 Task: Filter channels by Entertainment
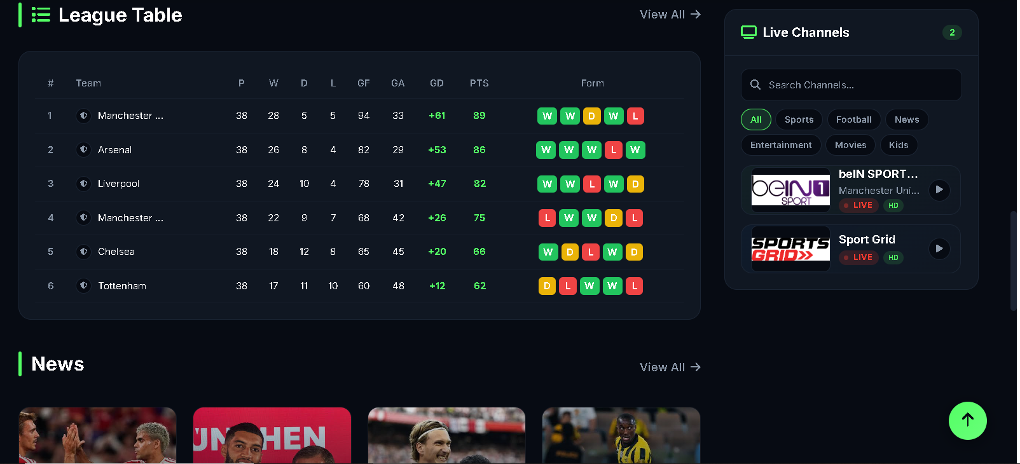coord(781,145)
